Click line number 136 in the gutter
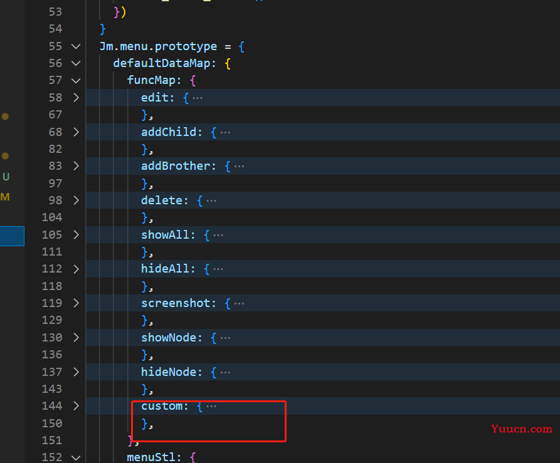Image resolution: width=560 pixels, height=463 pixels. 52,355
